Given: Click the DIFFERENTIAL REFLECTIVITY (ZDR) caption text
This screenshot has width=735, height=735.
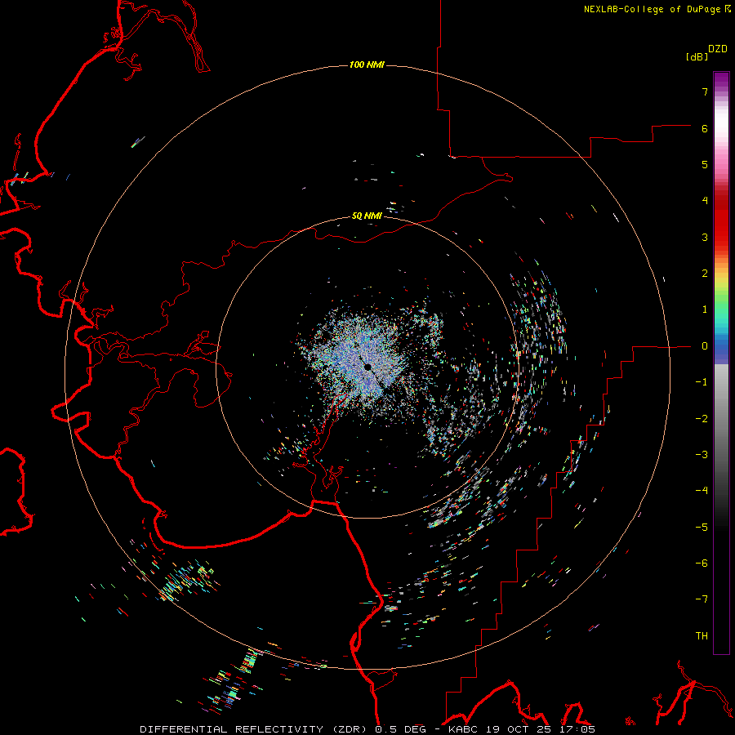Looking at the screenshot, I should click(x=256, y=729).
